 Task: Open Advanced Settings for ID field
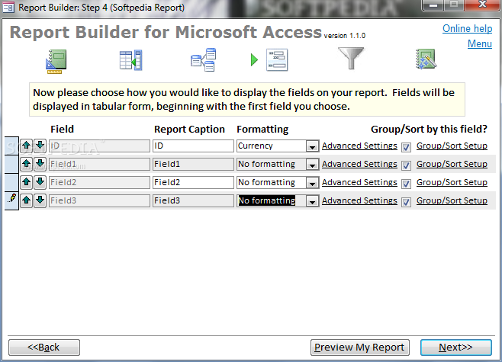point(359,146)
